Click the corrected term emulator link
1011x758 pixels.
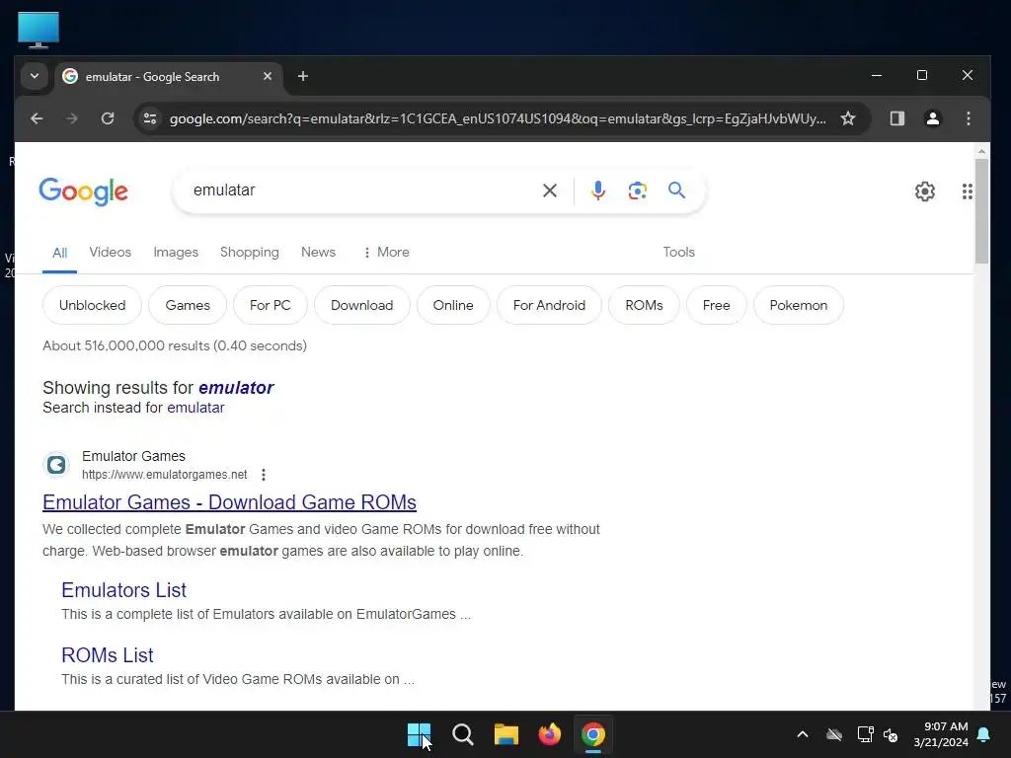click(236, 388)
